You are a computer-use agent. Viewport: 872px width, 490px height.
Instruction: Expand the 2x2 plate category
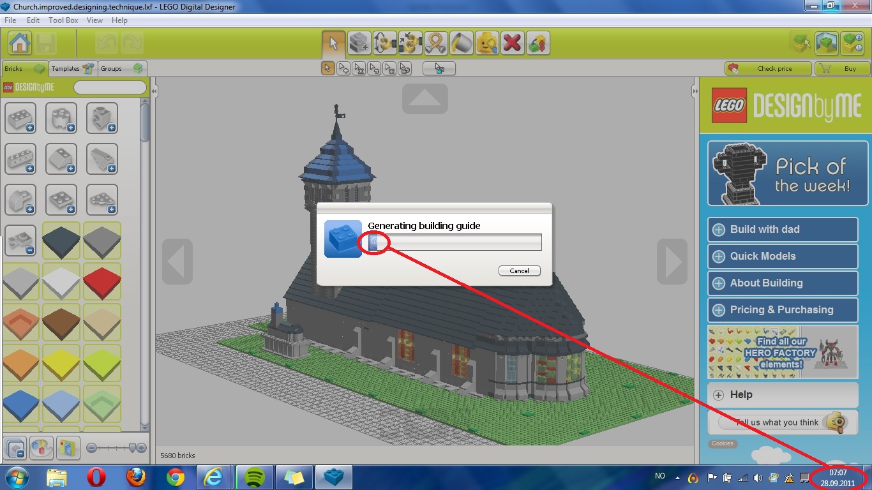pyautogui.click(x=61, y=200)
